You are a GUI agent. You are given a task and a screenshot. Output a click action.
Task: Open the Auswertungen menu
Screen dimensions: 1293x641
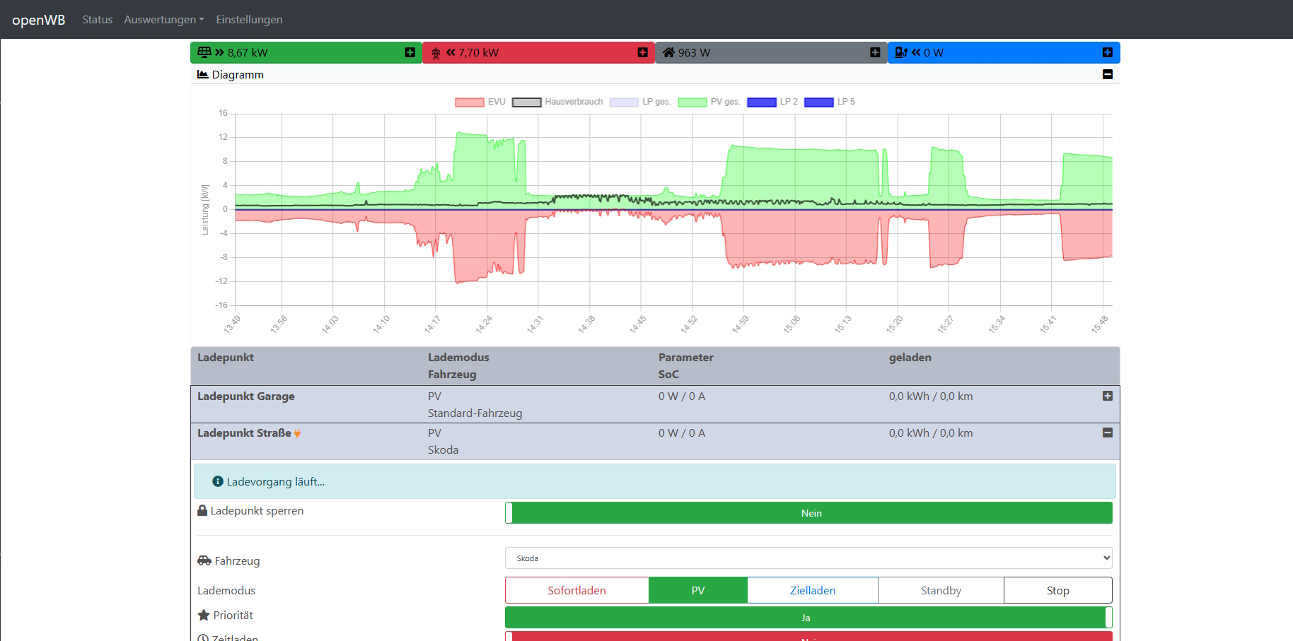(163, 20)
